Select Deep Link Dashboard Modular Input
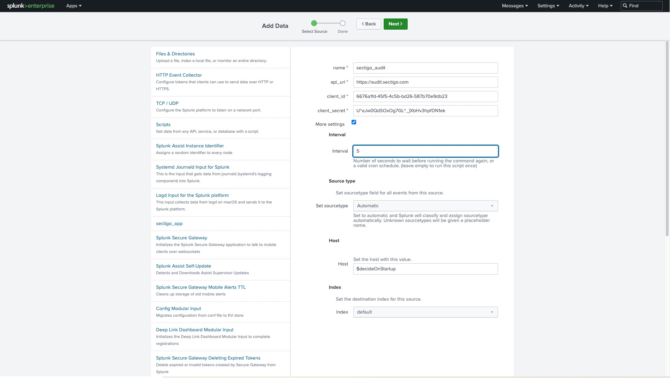This screenshot has width=670, height=378. (195, 330)
